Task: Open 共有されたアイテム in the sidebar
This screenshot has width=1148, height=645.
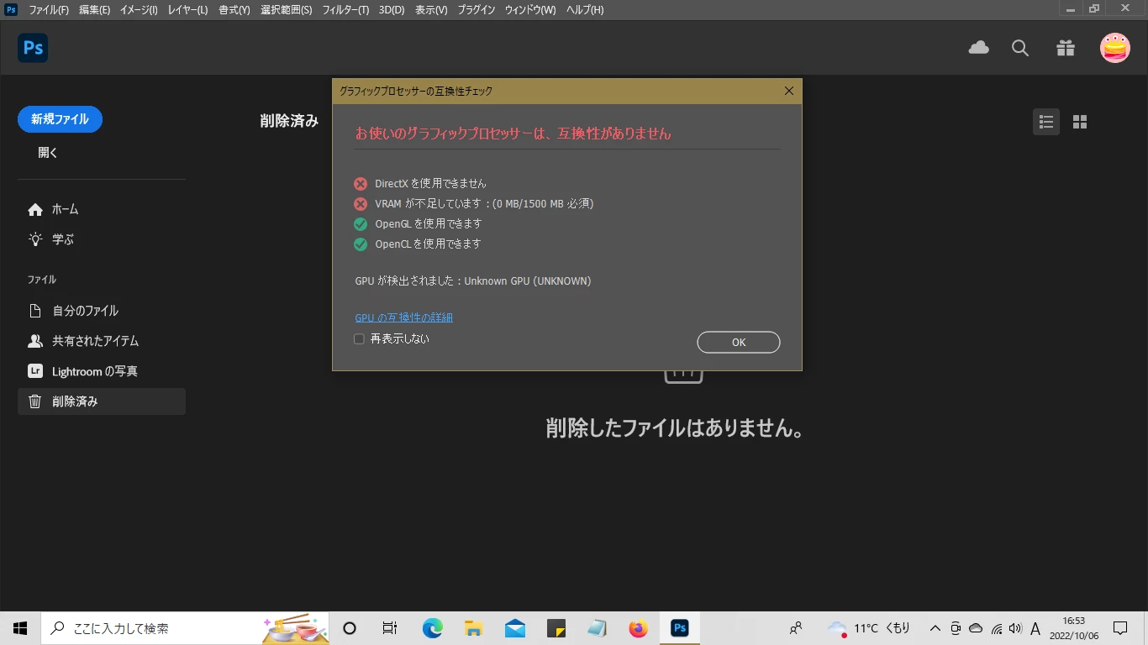Action: click(x=102, y=341)
